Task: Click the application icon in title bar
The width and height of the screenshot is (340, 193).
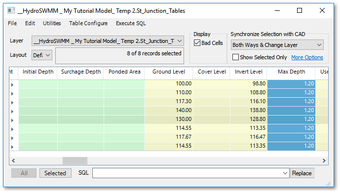Action: coord(11,10)
